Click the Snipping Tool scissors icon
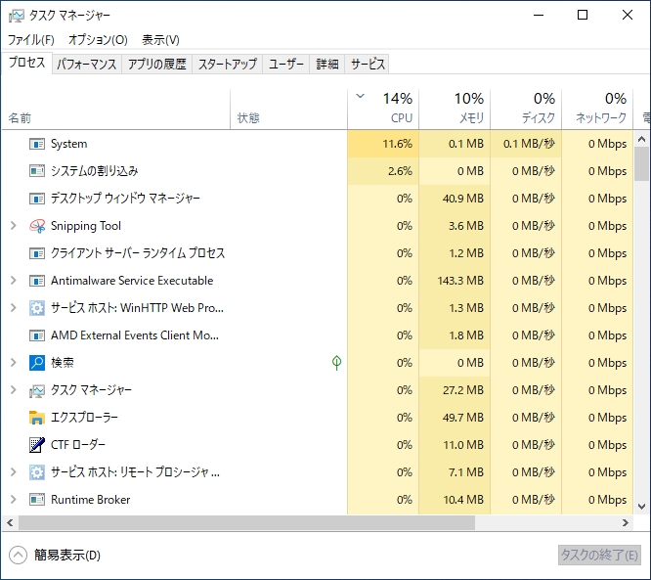The height and width of the screenshot is (580, 651). tap(37, 226)
